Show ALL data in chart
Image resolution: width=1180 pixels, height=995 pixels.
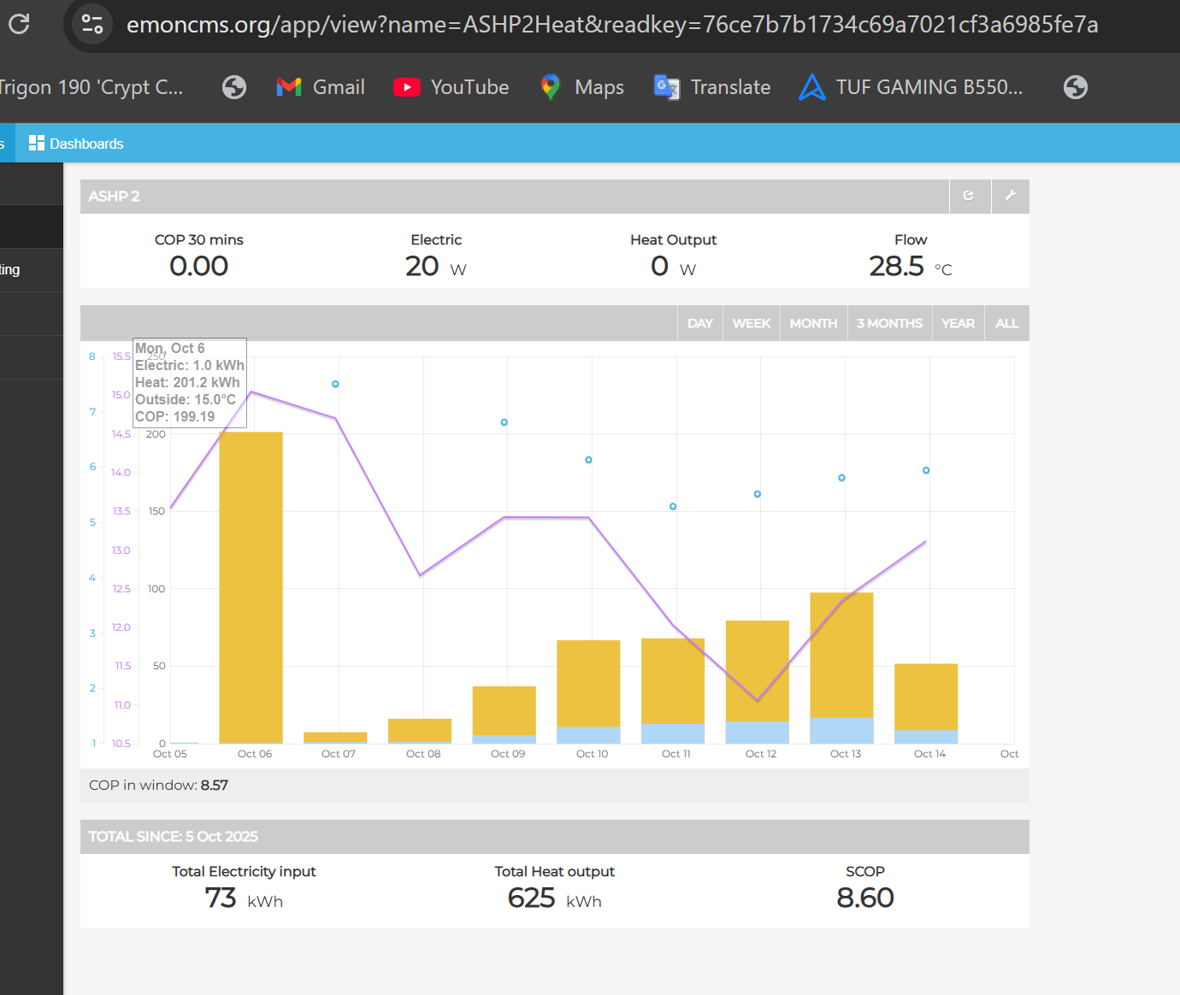pyautogui.click(x=1006, y=323)
